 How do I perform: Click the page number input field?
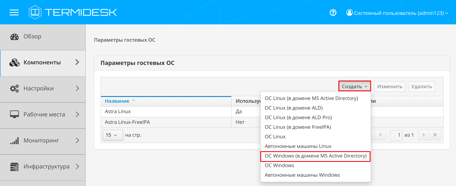coord(396,135)
